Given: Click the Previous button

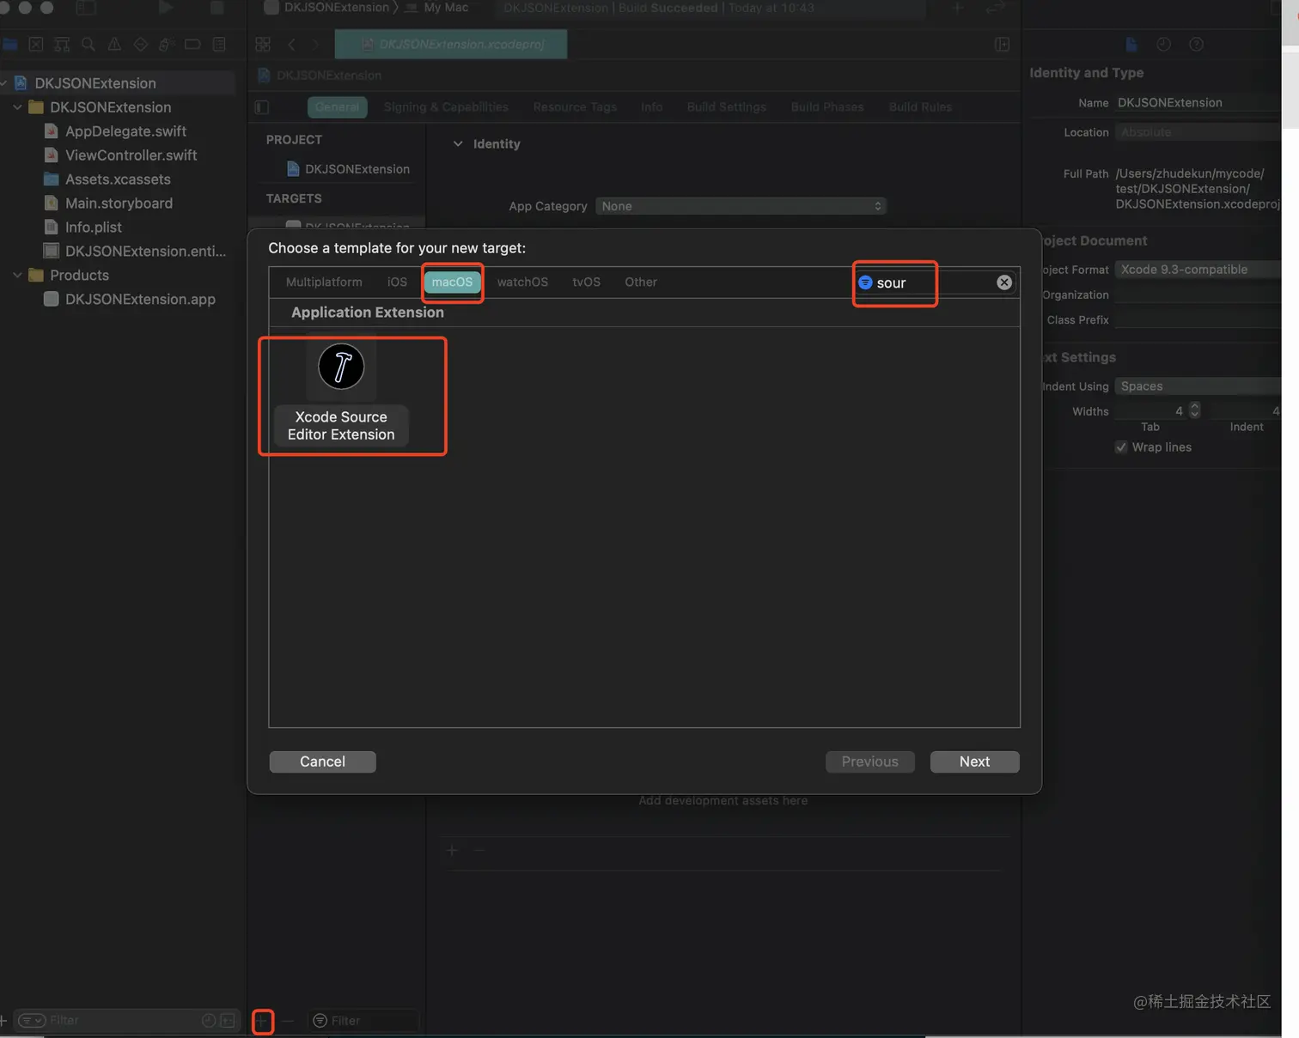Looking at the screenshot, I should pyautogui.click(x=869, y=762).
